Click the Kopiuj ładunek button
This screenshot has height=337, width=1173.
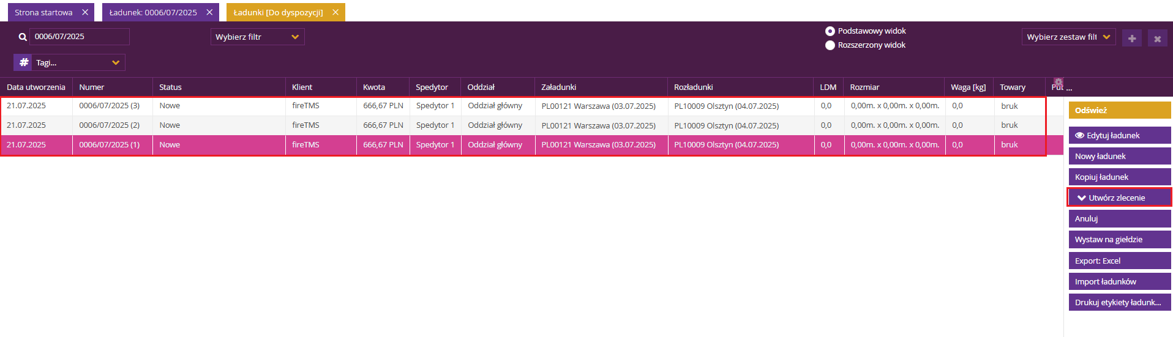point(1120,177)
